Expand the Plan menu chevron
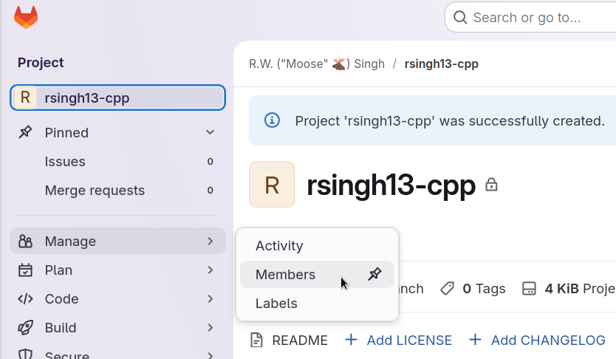This screenshot has height=359, width=616. point(211,270)
